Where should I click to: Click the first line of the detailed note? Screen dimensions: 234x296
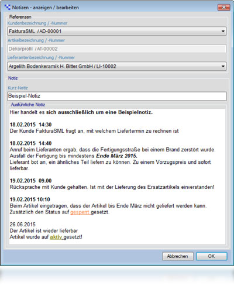[81, 112]
